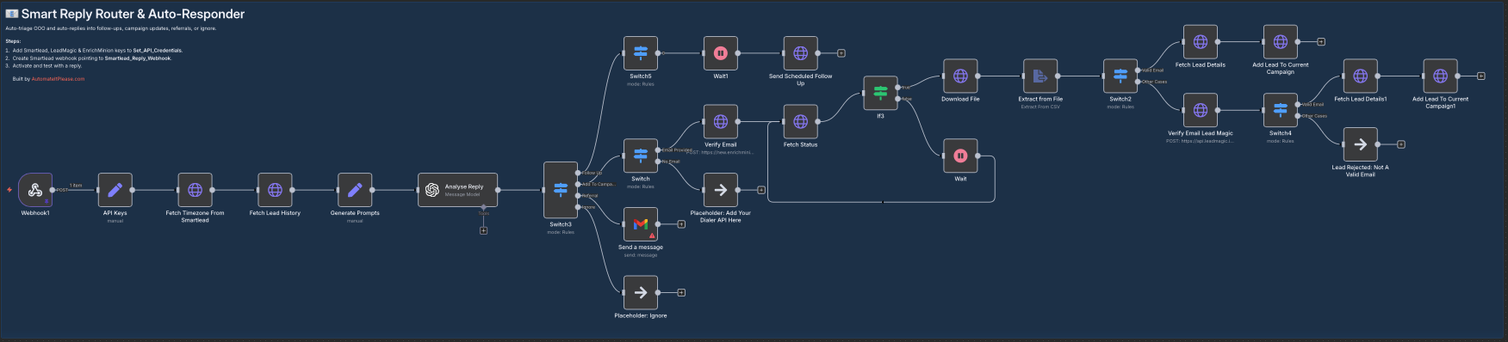Select the Download File node
1508x342 pixels.
(x=960, y=76)
